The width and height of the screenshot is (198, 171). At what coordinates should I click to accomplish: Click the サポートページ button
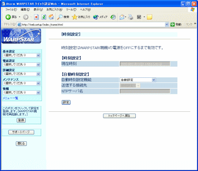tap(21, 132)
